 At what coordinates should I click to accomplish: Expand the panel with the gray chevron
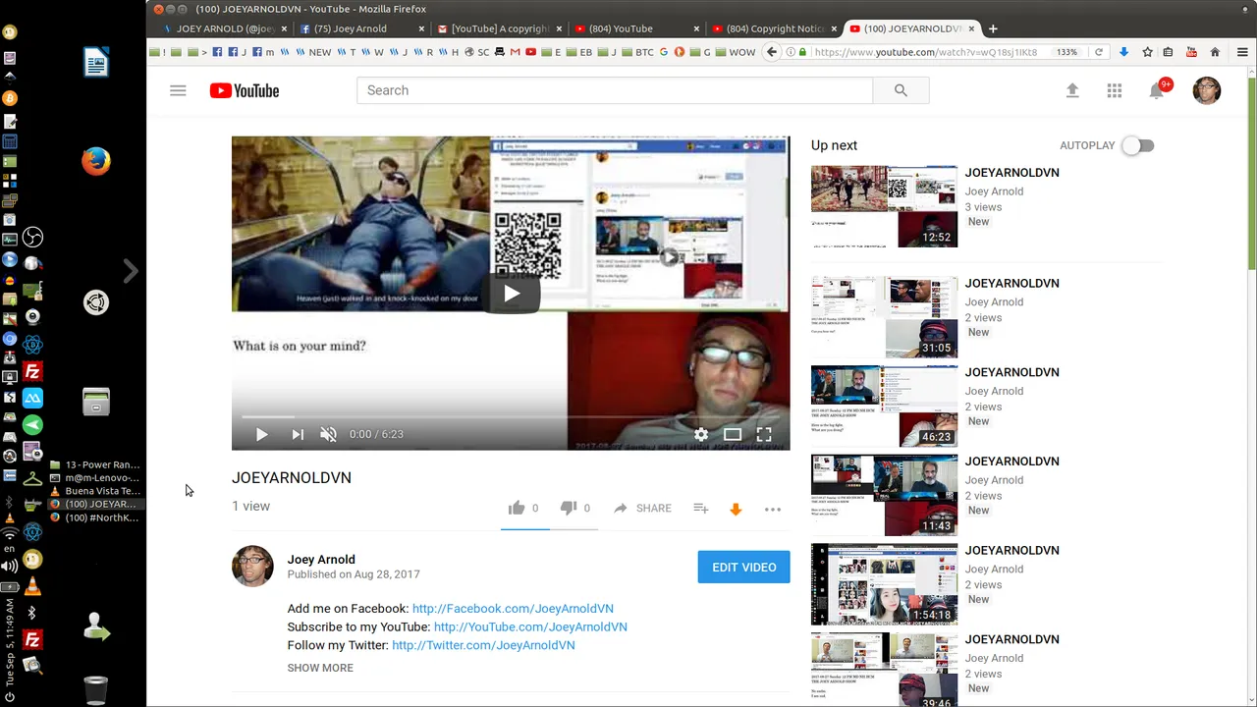pos(131,271)
